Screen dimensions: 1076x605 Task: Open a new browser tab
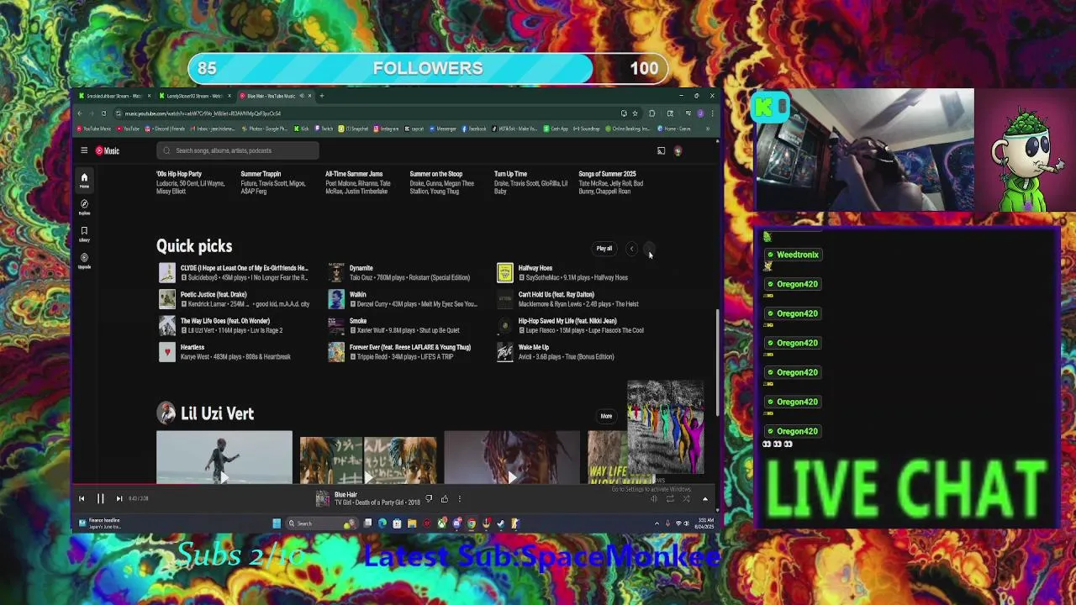point(321,96)
